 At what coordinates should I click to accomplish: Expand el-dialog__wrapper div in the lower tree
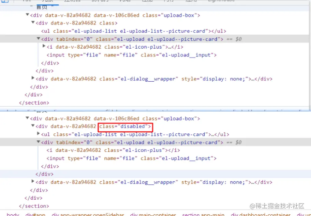pyautogui.click(x=33, y=181)
